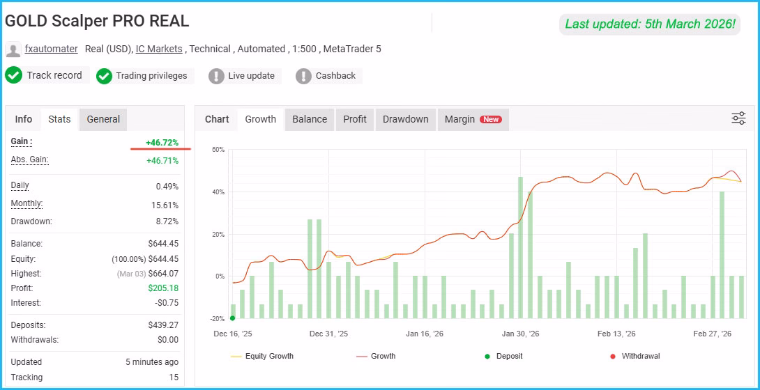Viewport: 760px width, 390px height.
Task: Toggle Withdrawal markers in chart legend
Action: tap(635, 356)
